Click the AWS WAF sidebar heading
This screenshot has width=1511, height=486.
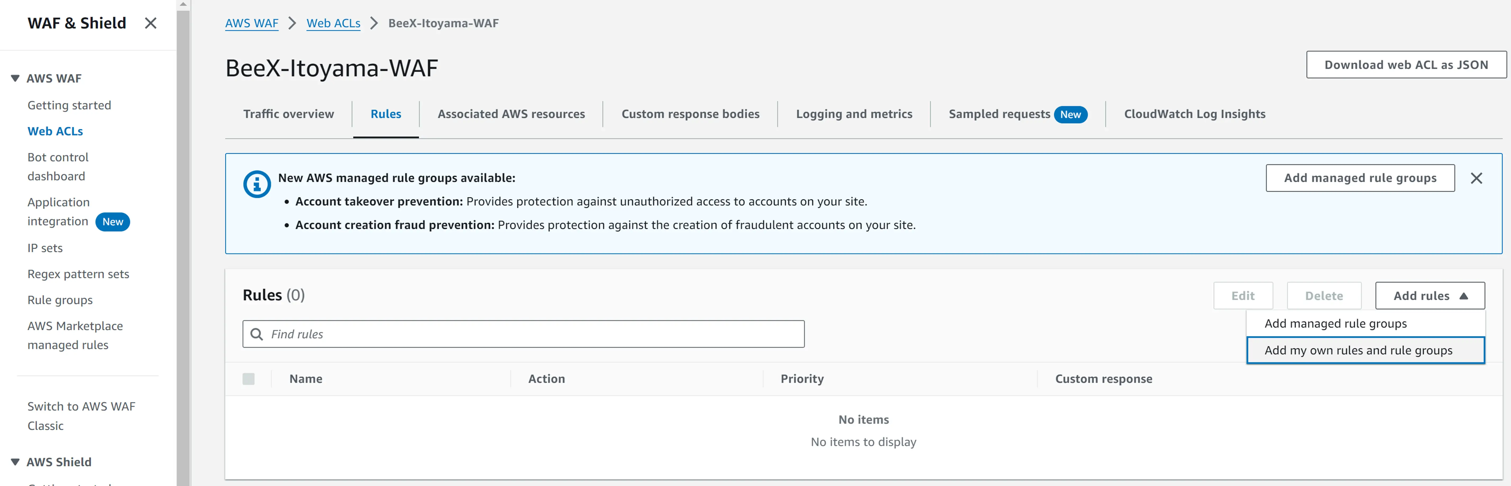click(54, 78)
